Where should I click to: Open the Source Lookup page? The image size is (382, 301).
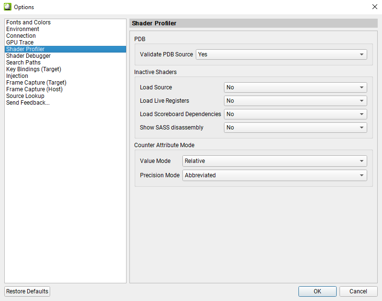[25, 96]
